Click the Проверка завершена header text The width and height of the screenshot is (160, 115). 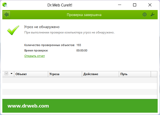(84, 15)
